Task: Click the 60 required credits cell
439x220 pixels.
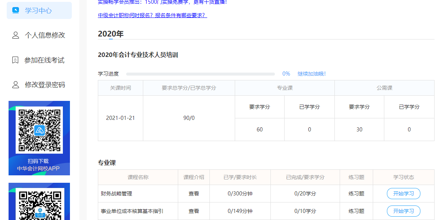Action: 260,130
